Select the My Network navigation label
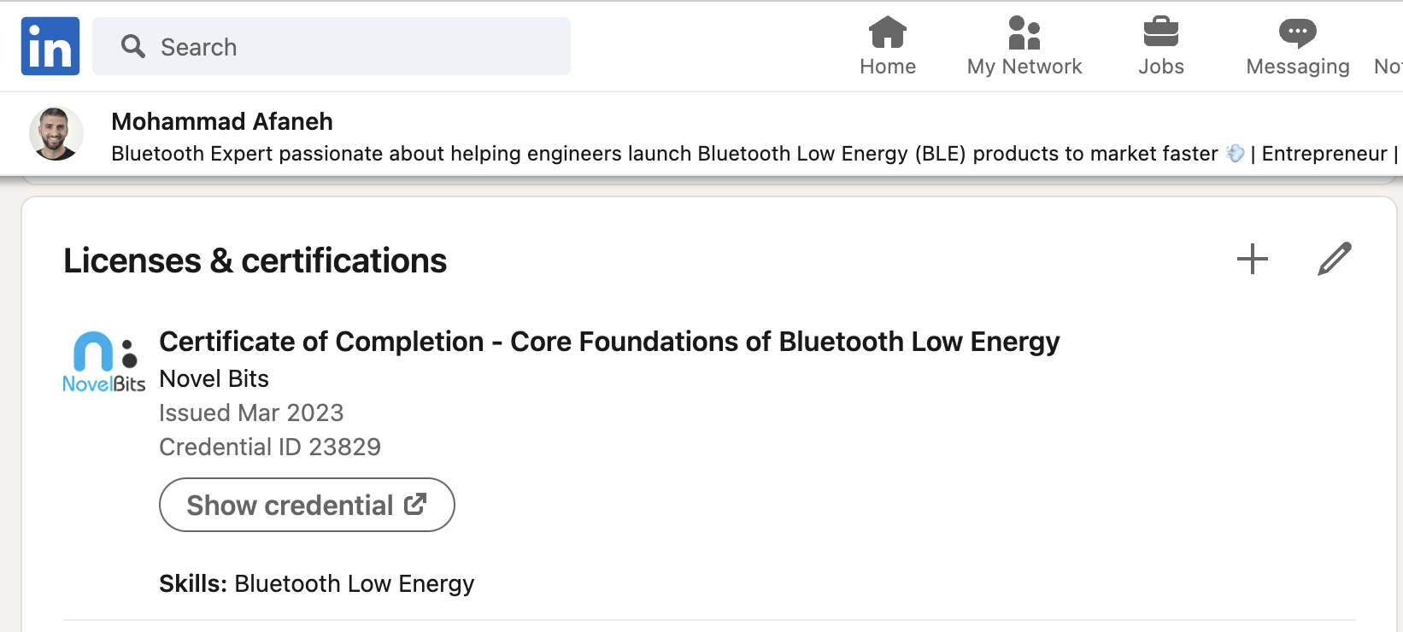This screenshot has width=1403, height=632. [1024, 67]
